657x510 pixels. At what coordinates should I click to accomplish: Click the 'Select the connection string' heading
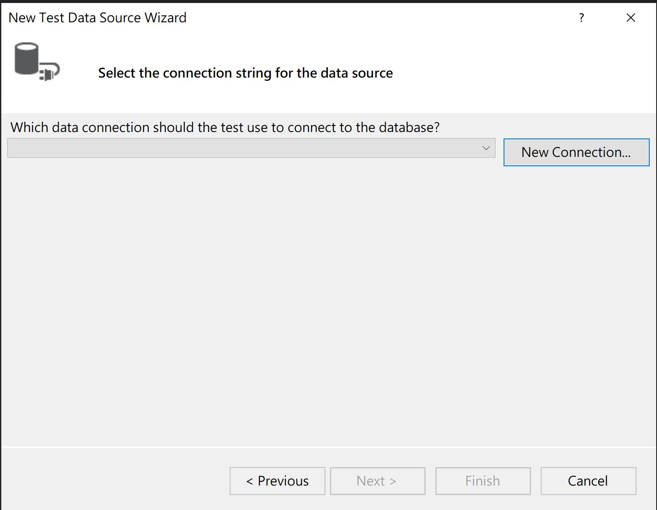246,73
